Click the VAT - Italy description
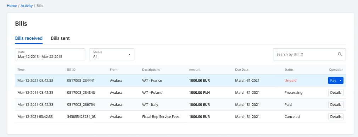 point(150,104)
